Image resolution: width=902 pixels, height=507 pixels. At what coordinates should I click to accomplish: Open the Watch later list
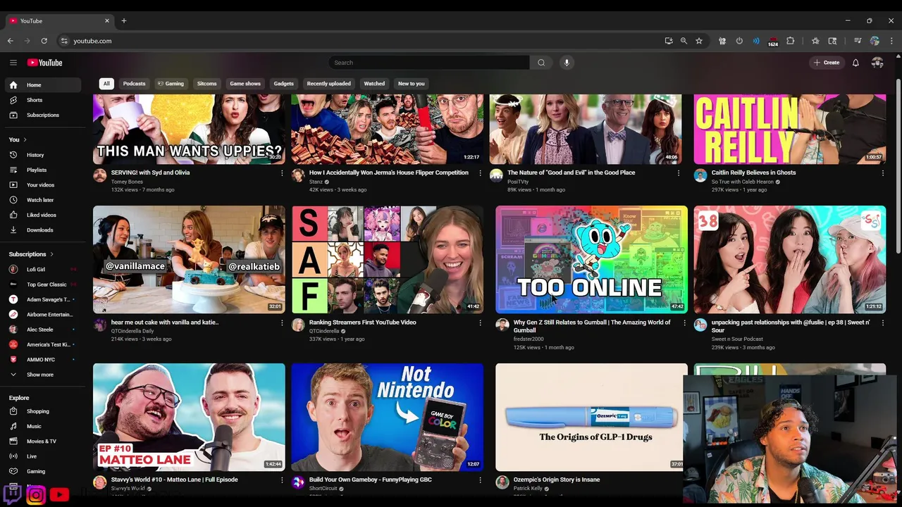(42, 200)
